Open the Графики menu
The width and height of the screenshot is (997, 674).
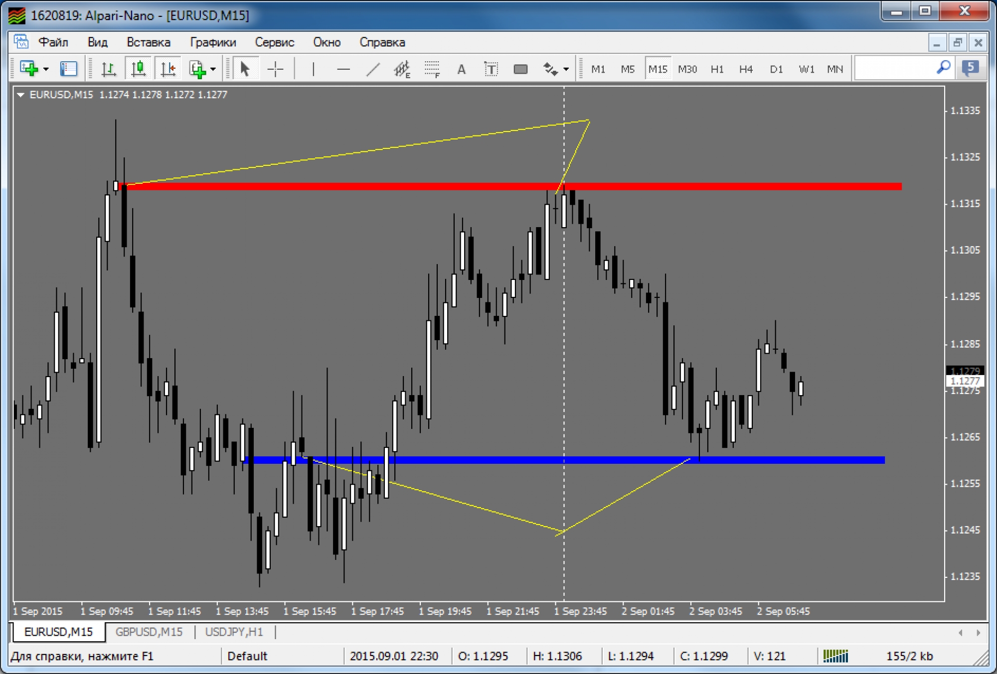(x=213, y=42)
